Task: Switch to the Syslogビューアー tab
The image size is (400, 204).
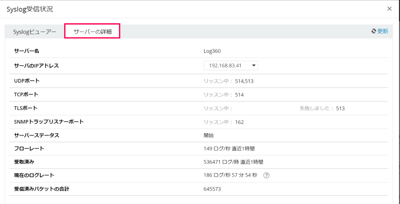Action: pos(35,31)
